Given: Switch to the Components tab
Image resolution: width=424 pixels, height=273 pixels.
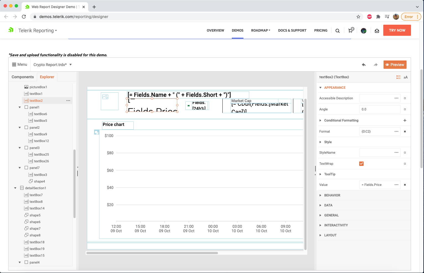Looking at the screenshot, I should point(22,77).
